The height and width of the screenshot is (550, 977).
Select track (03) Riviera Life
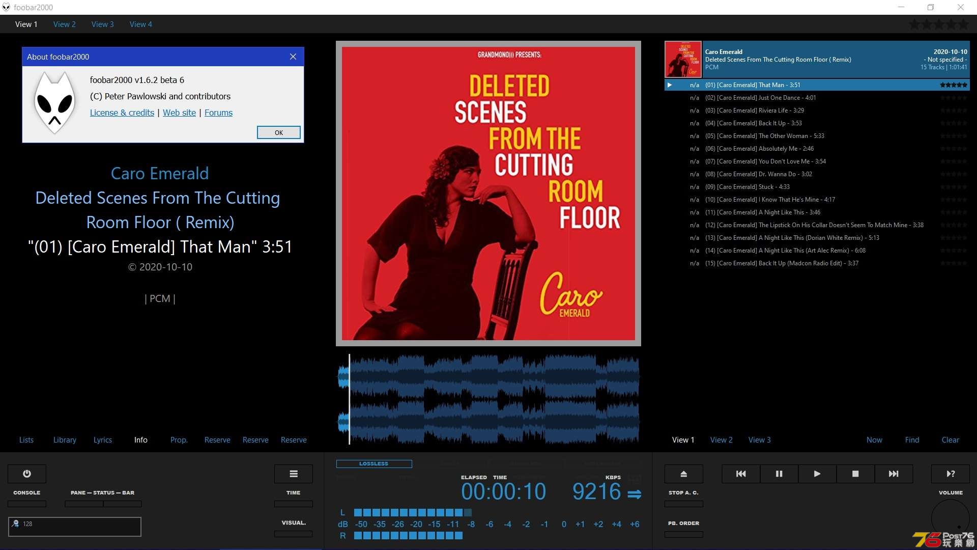coord(817,111)
